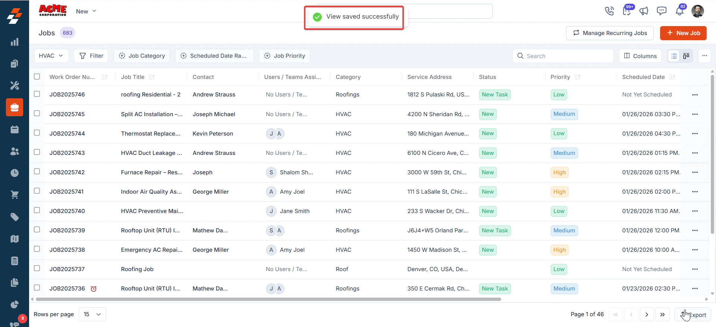Change rows per page from 15
Image resolution: width=716 pixels, height=327 pixels.
tap(92, 314)
